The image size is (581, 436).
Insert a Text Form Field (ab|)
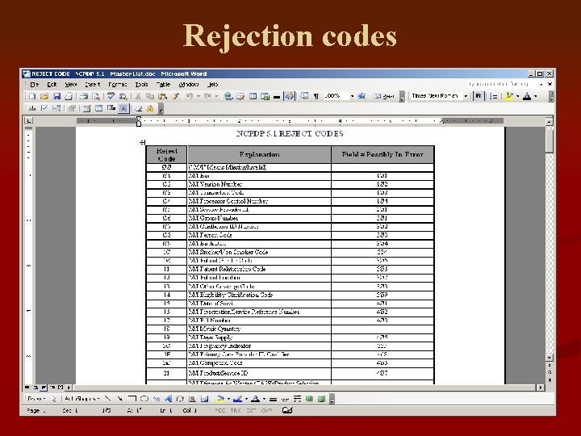tap(32, 108)
